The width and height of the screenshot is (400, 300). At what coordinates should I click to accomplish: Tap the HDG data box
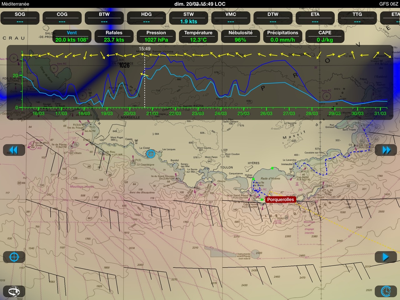(x=146, y=18)
